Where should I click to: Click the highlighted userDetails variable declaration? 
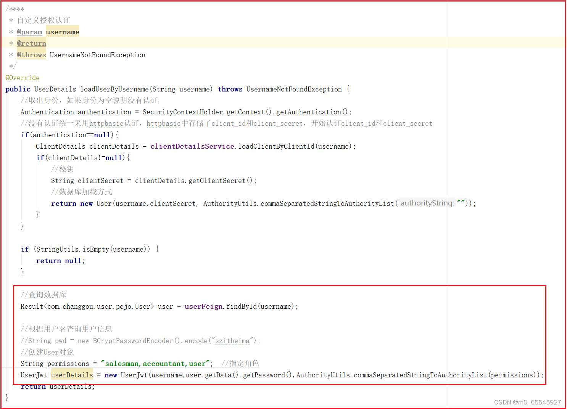pos(72,375)
